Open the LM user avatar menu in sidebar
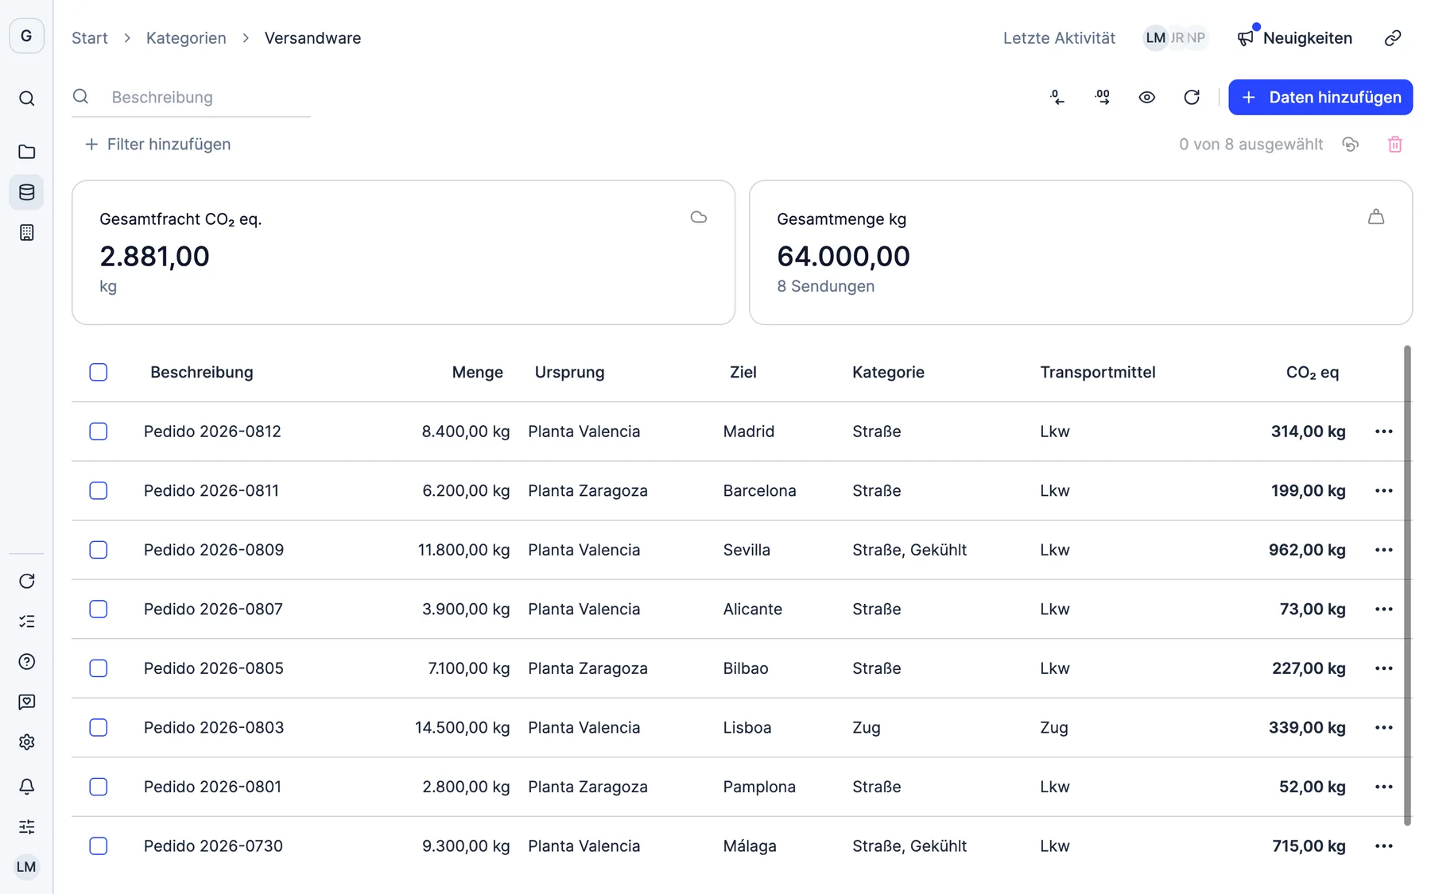 pyautogui.click(x=26, y=866)
